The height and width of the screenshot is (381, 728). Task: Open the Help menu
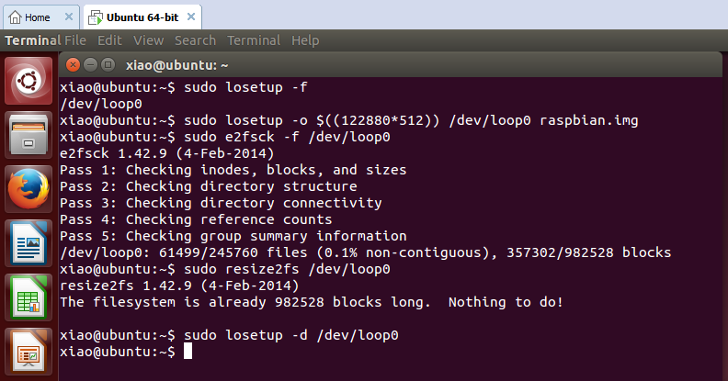tap(304, 40)
